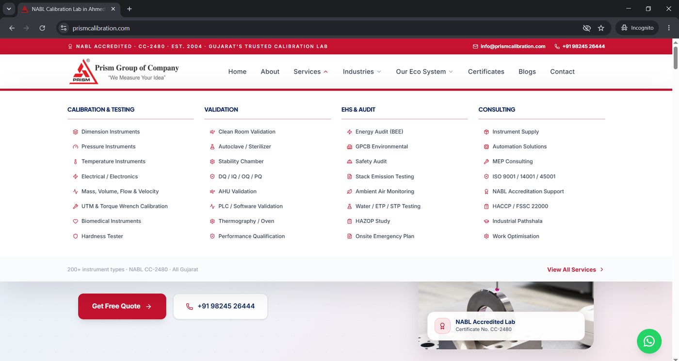Click the NABL Accredited Lab certificate card
The height and width of the screenshot is (361, 679).
click(506, 326)
